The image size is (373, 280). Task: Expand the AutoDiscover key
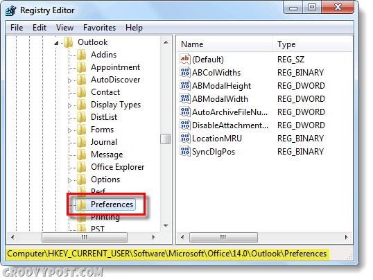pyautogui.click(x=69, y=80)
